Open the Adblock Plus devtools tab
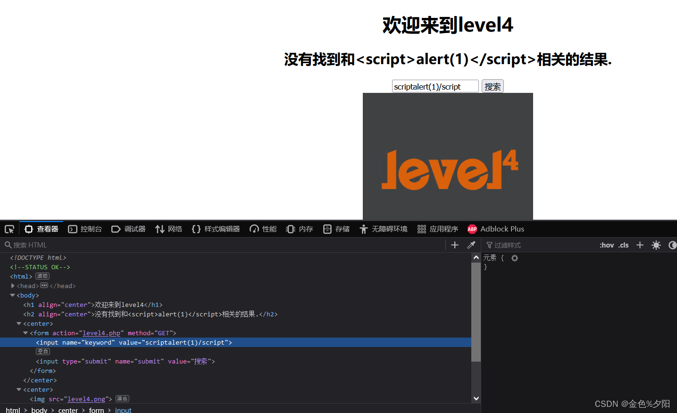 point(496,229)
